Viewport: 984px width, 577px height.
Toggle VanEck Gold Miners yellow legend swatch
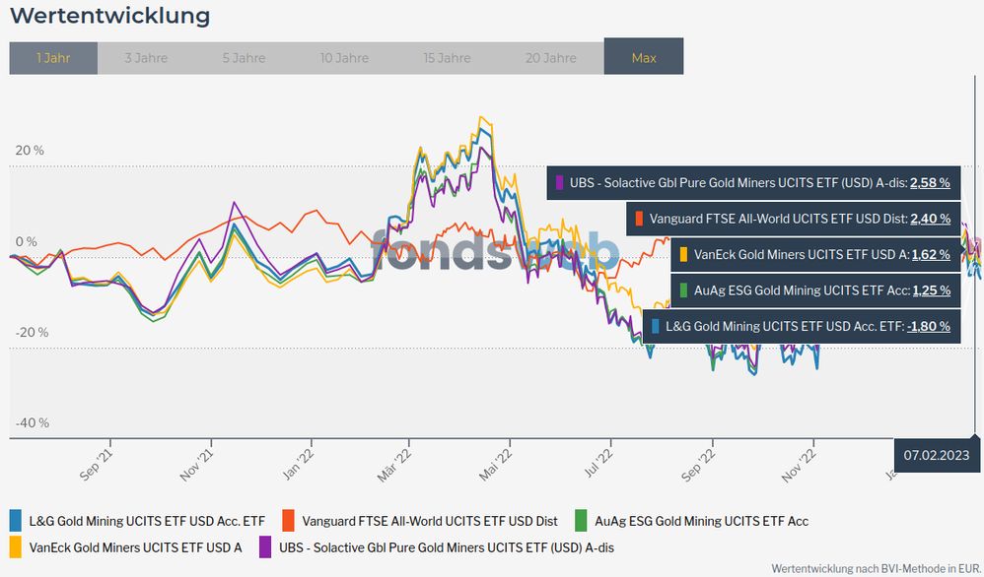(x=15, y=546)
